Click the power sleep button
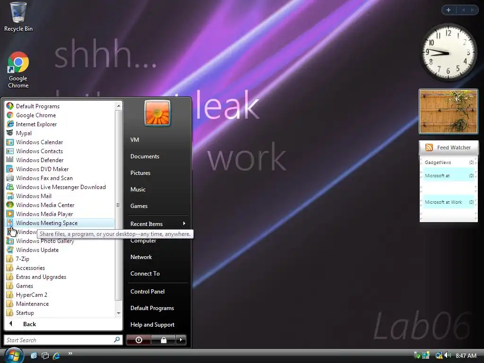The height and width of the screenshot is (363, 484). pos(138,340)
